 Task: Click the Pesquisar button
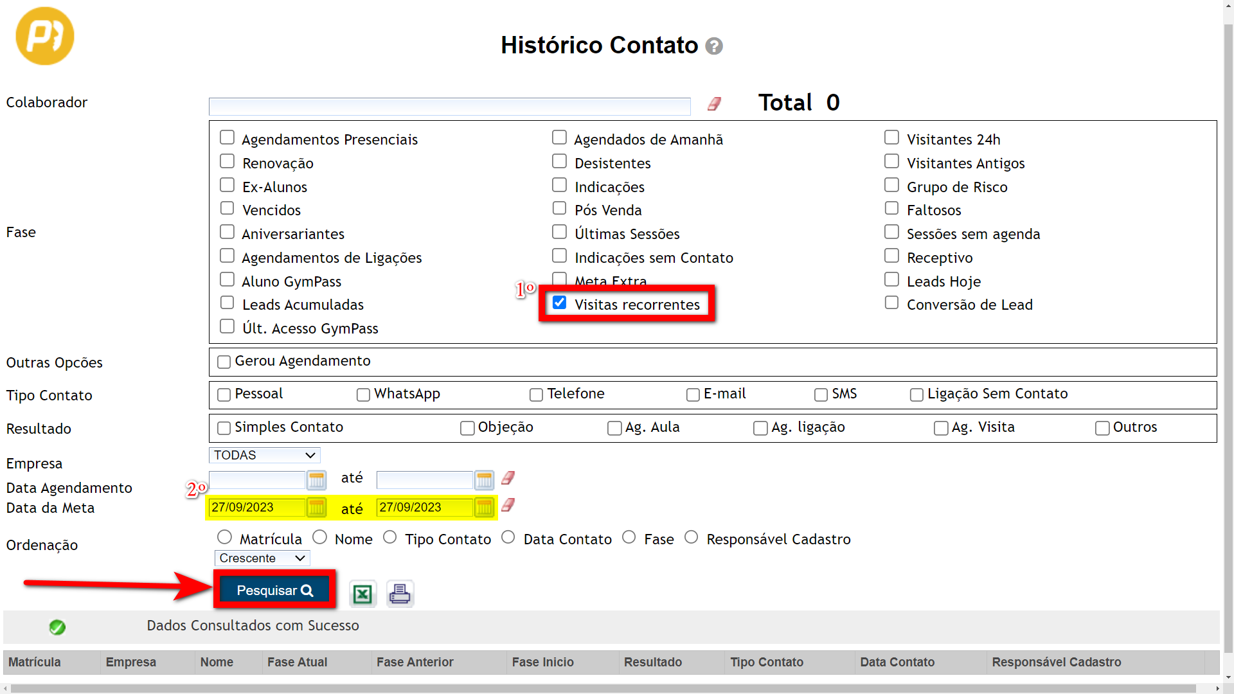[x=274, y=590]
